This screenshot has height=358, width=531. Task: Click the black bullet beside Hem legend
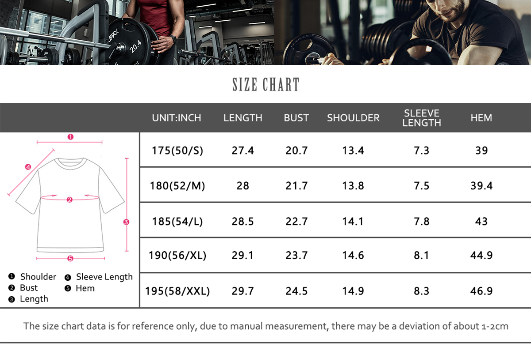pos(68,288)
